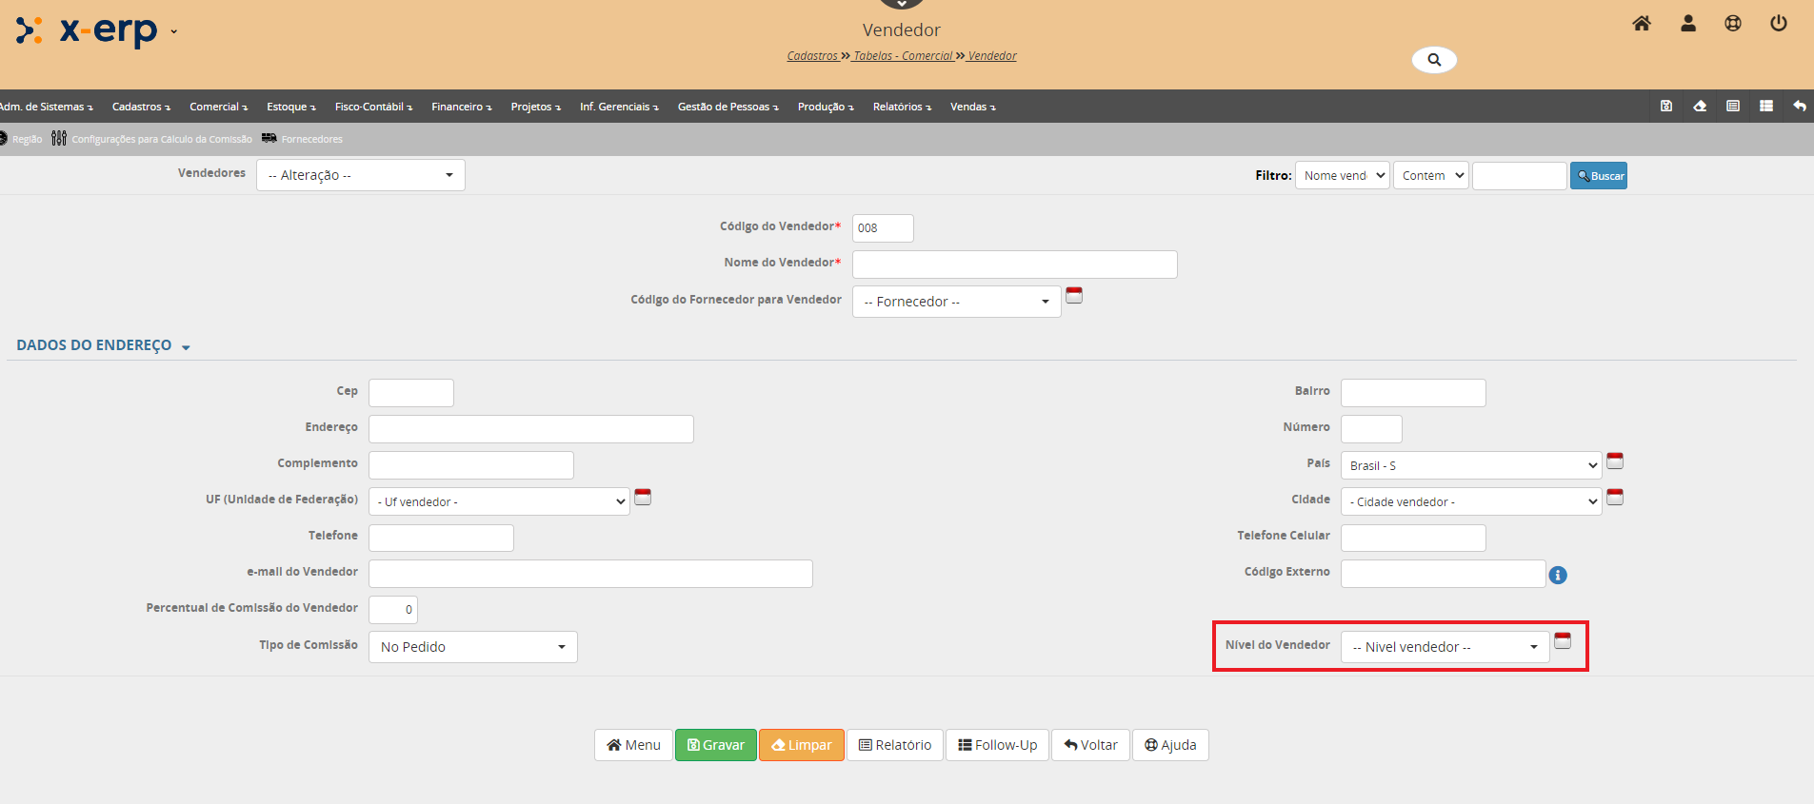Image resolution: width=1814 pixels, height=804 pixels.
Task: Expand the Fornecedor dropdown
Action: click(x=956, y=302)
